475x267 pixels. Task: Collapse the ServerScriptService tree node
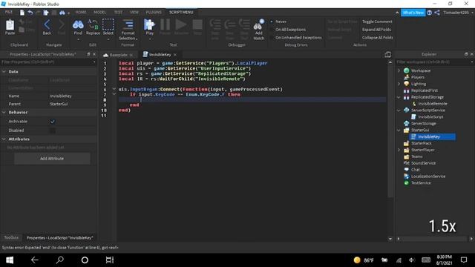(399, 111)
